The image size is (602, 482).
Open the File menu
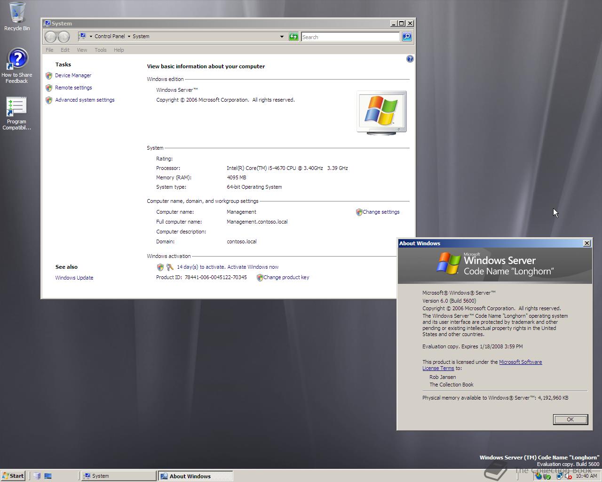click(x=49, y=50)
